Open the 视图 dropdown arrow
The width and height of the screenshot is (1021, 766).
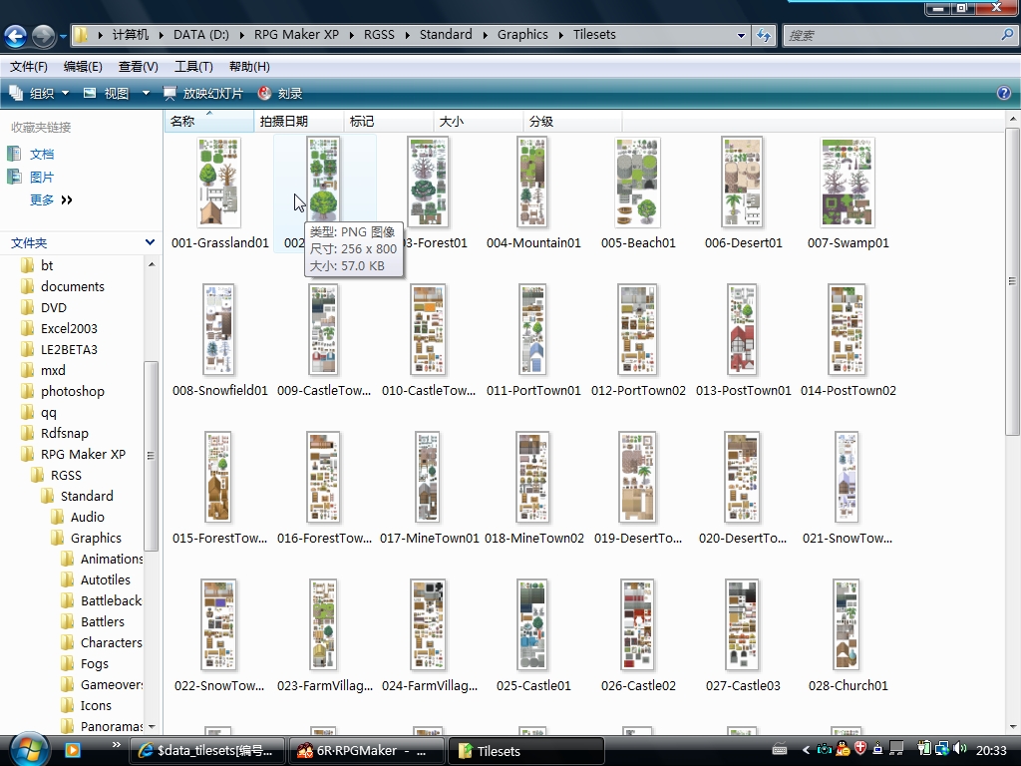(146, 93)
